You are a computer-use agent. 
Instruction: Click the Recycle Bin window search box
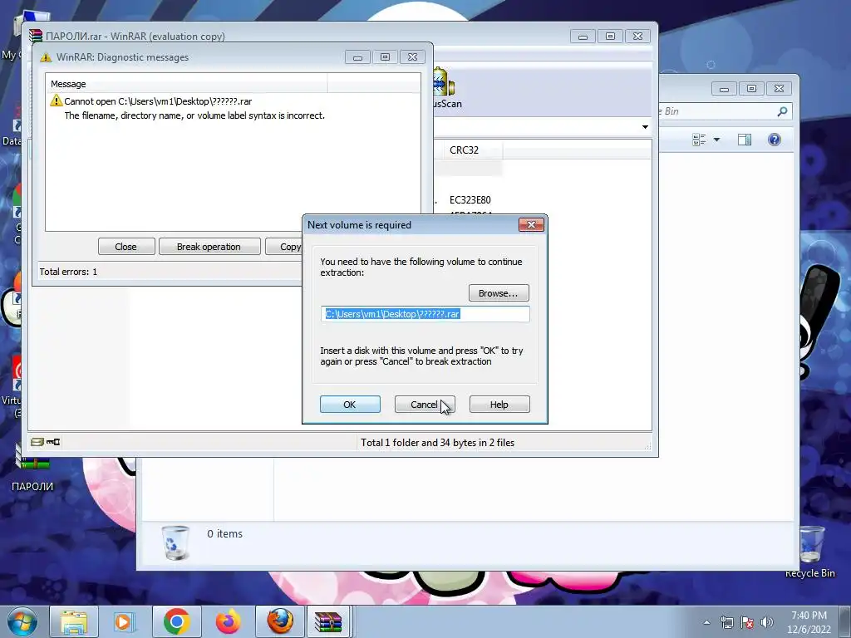724,111
